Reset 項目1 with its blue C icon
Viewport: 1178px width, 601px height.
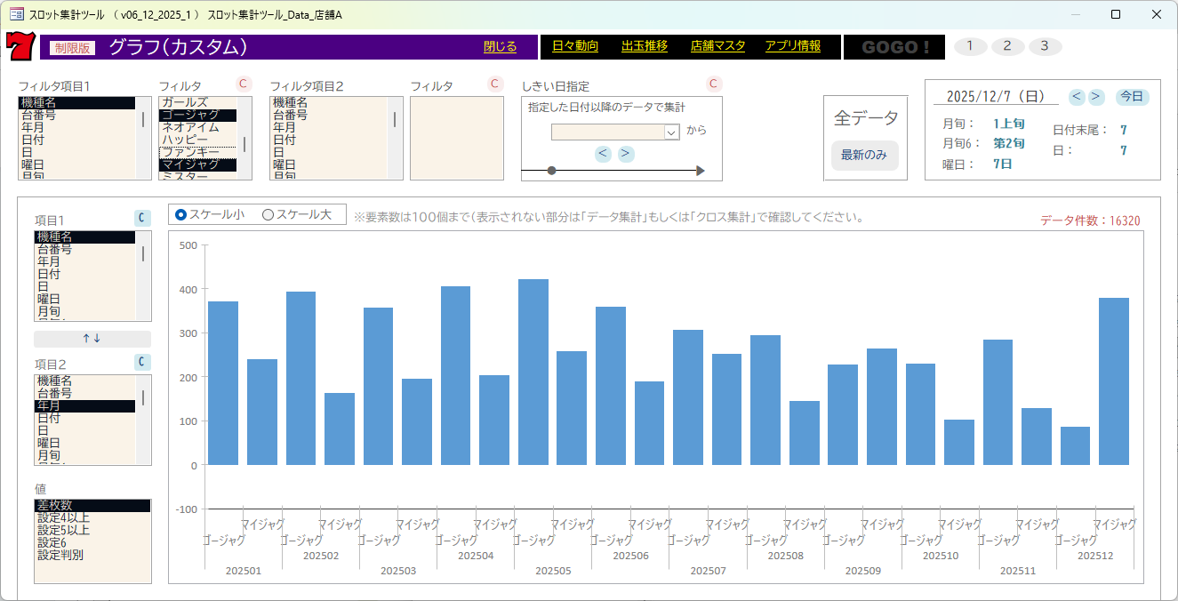tap(142, 218)
